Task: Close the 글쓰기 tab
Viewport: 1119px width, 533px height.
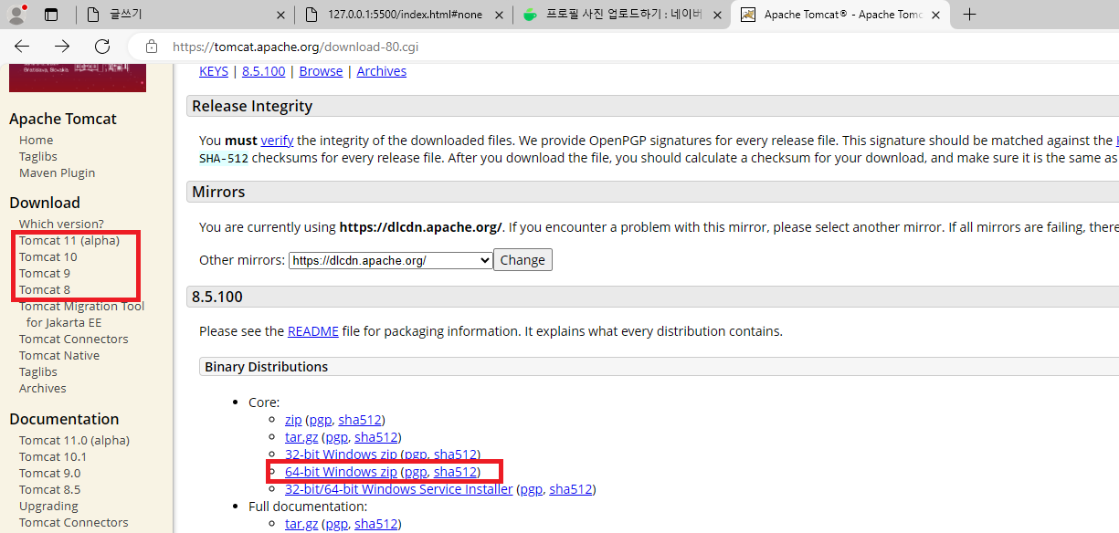Action: pos(280,15)
